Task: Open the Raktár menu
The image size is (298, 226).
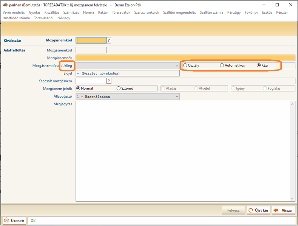Action: click(x=103, y=12)
